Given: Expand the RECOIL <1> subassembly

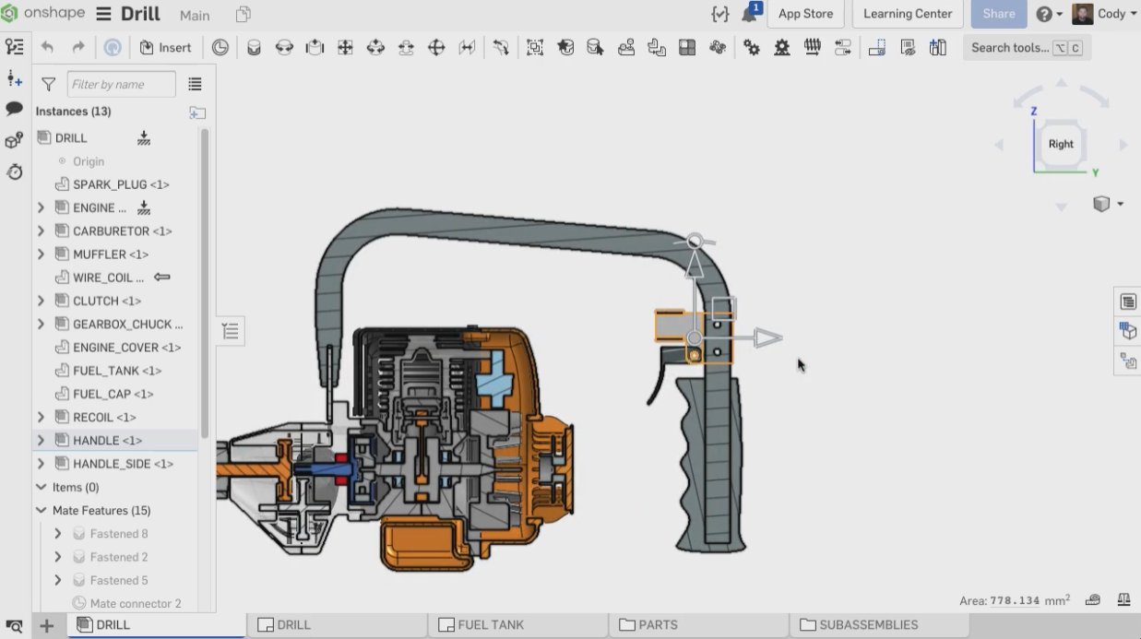Looking at the screenshot, I should click(41, 417).
